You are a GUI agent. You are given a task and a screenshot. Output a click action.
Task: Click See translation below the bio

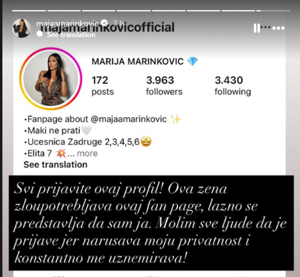coord(55,165)
